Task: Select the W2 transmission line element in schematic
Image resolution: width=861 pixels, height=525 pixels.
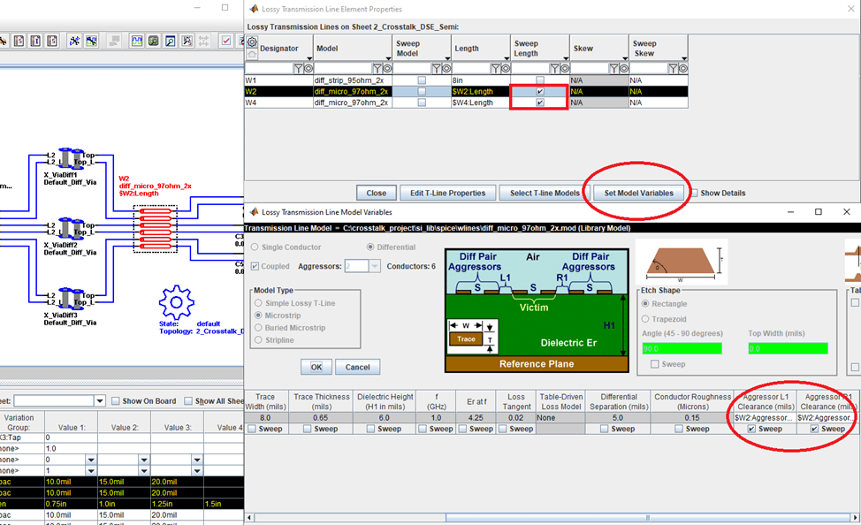Action: [x=156, y=229]
